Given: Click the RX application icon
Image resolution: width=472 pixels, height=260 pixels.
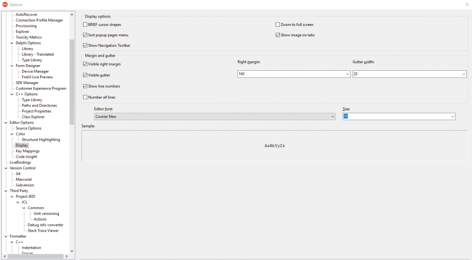Looking at the screenshot, I should click(x=5, y=5).
